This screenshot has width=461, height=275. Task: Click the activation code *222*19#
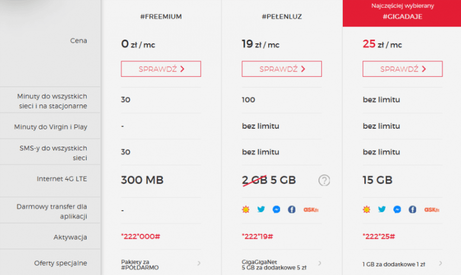[x=258, y=236]
